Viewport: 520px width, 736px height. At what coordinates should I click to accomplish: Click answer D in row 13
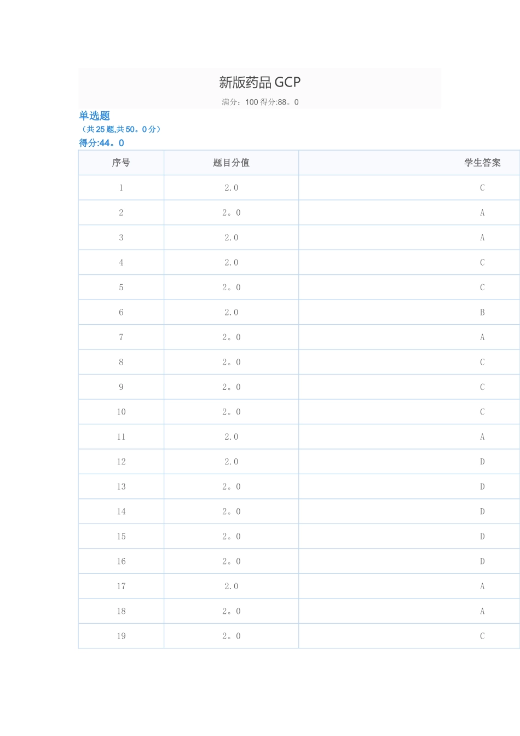(x=482, y=487)
